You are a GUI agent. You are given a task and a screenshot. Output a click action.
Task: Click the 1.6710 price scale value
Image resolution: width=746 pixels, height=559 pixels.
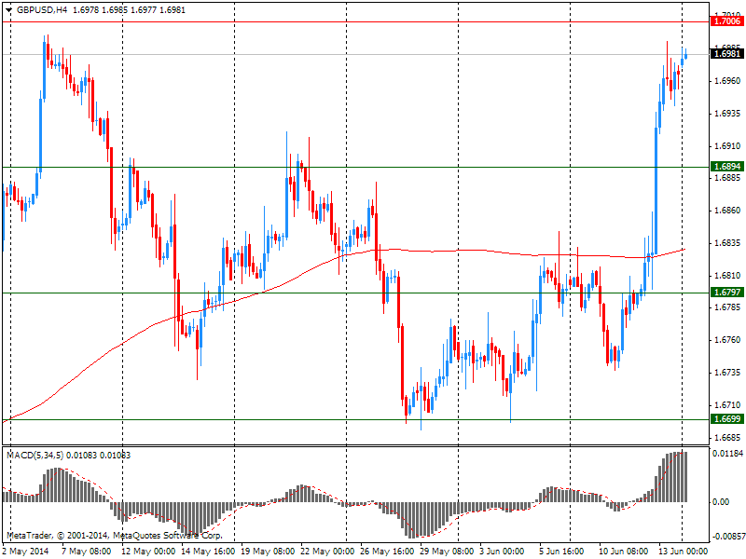click(x=728, y=405)
